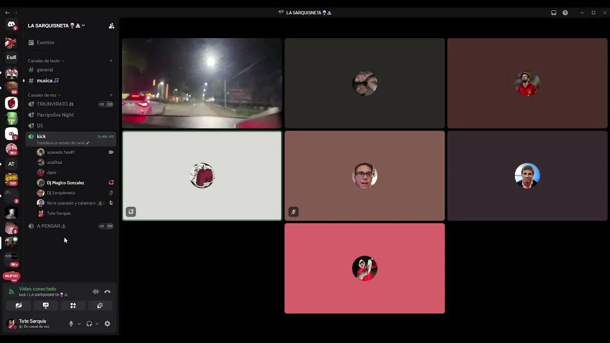The width and height of the screenshot is (610, 343).
Task: Focus the dark gray participant tile with couple avatar
Action: pyautogui.click(x=365, y=83)
